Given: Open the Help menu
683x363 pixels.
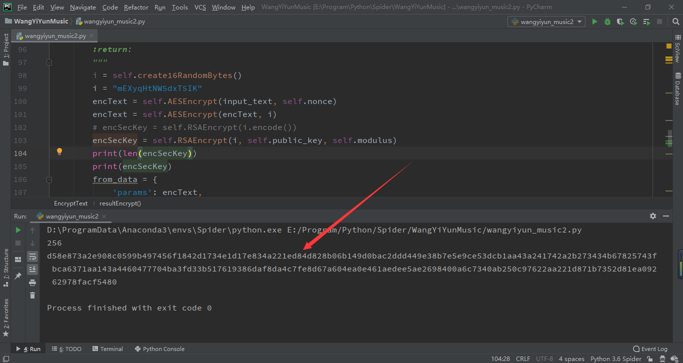Looking at the screenshot, I should 248,7.
